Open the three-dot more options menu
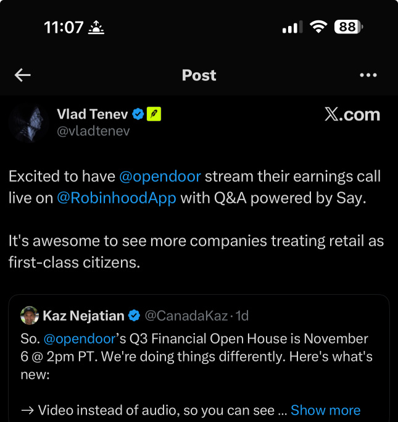 [x=368, y=75]
